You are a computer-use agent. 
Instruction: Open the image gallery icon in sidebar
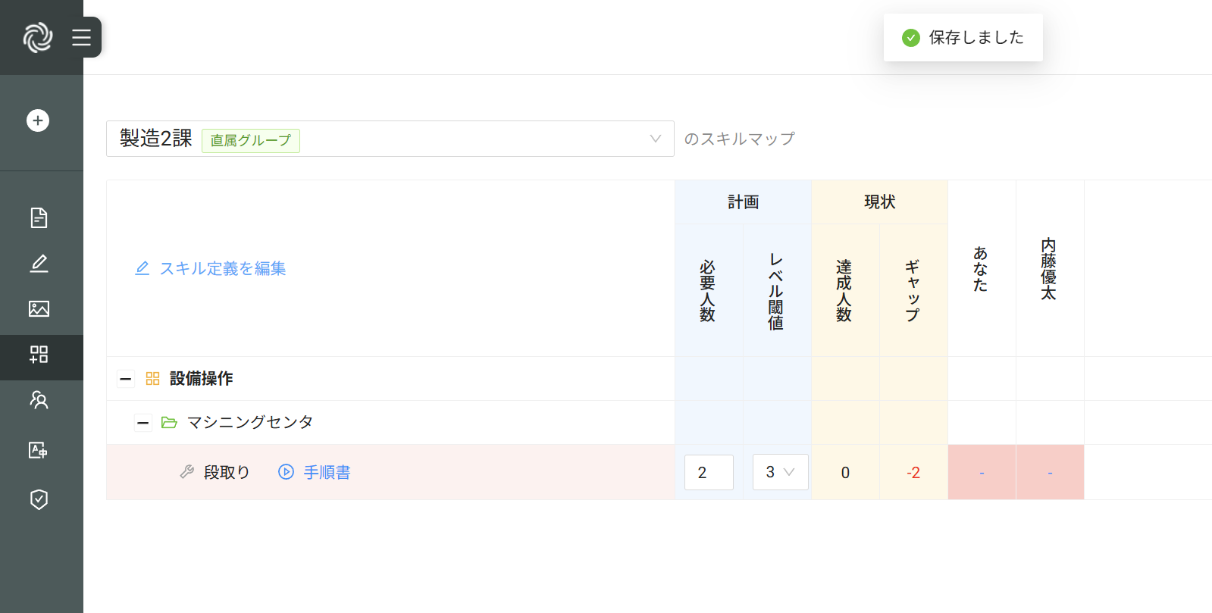tap(39, 308)
